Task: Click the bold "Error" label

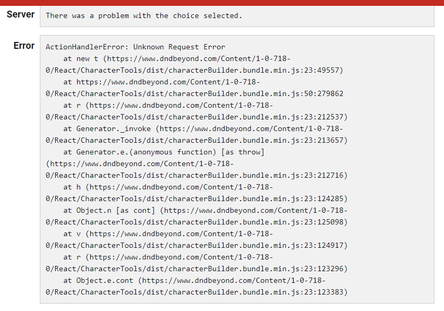Action: click(x=24, y=46)
